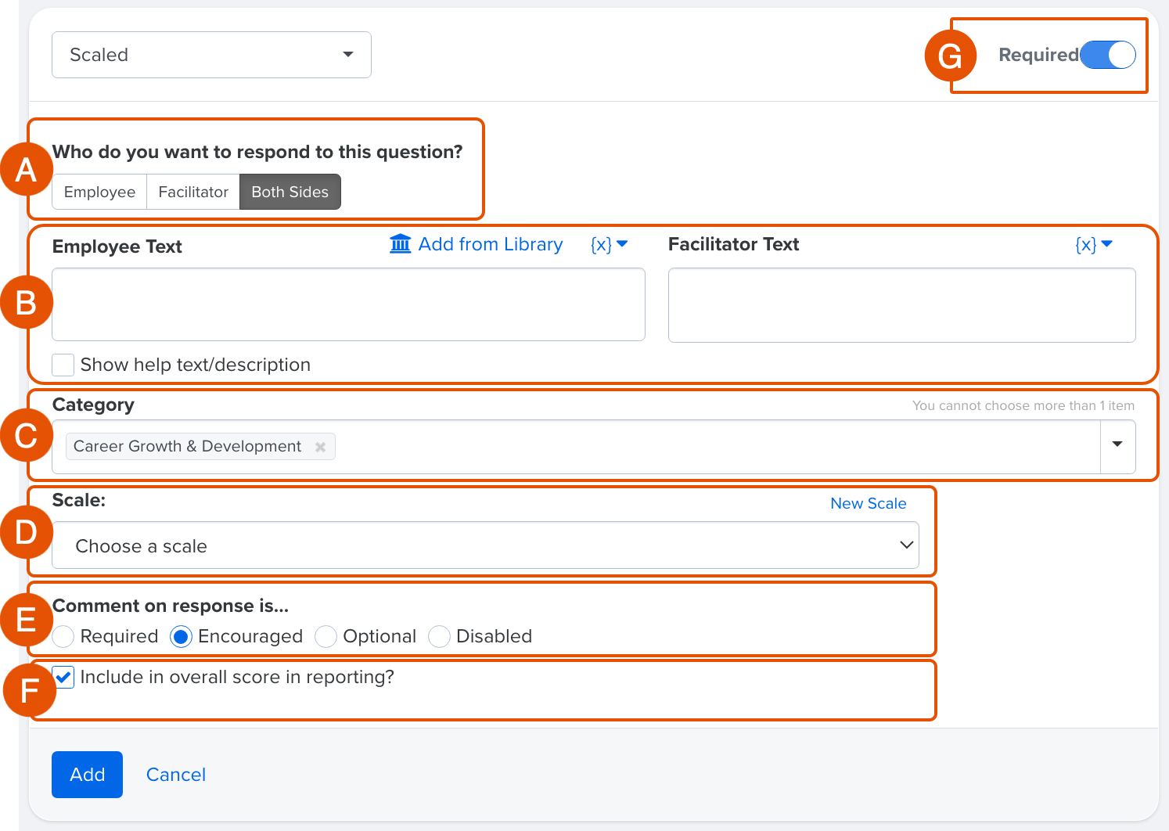Image resolution: width=1169 pixels, height=831 pixels.
Task: Select the Encouraged comment radio option
Action: (181, 637)
